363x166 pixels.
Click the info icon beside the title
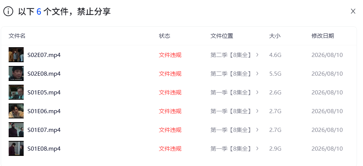8,11
